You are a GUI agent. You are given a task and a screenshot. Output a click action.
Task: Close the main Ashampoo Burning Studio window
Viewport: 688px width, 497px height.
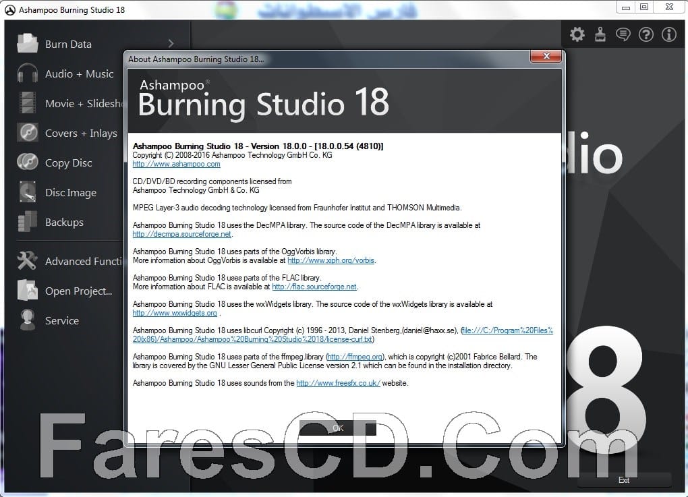tap(669, 7)
